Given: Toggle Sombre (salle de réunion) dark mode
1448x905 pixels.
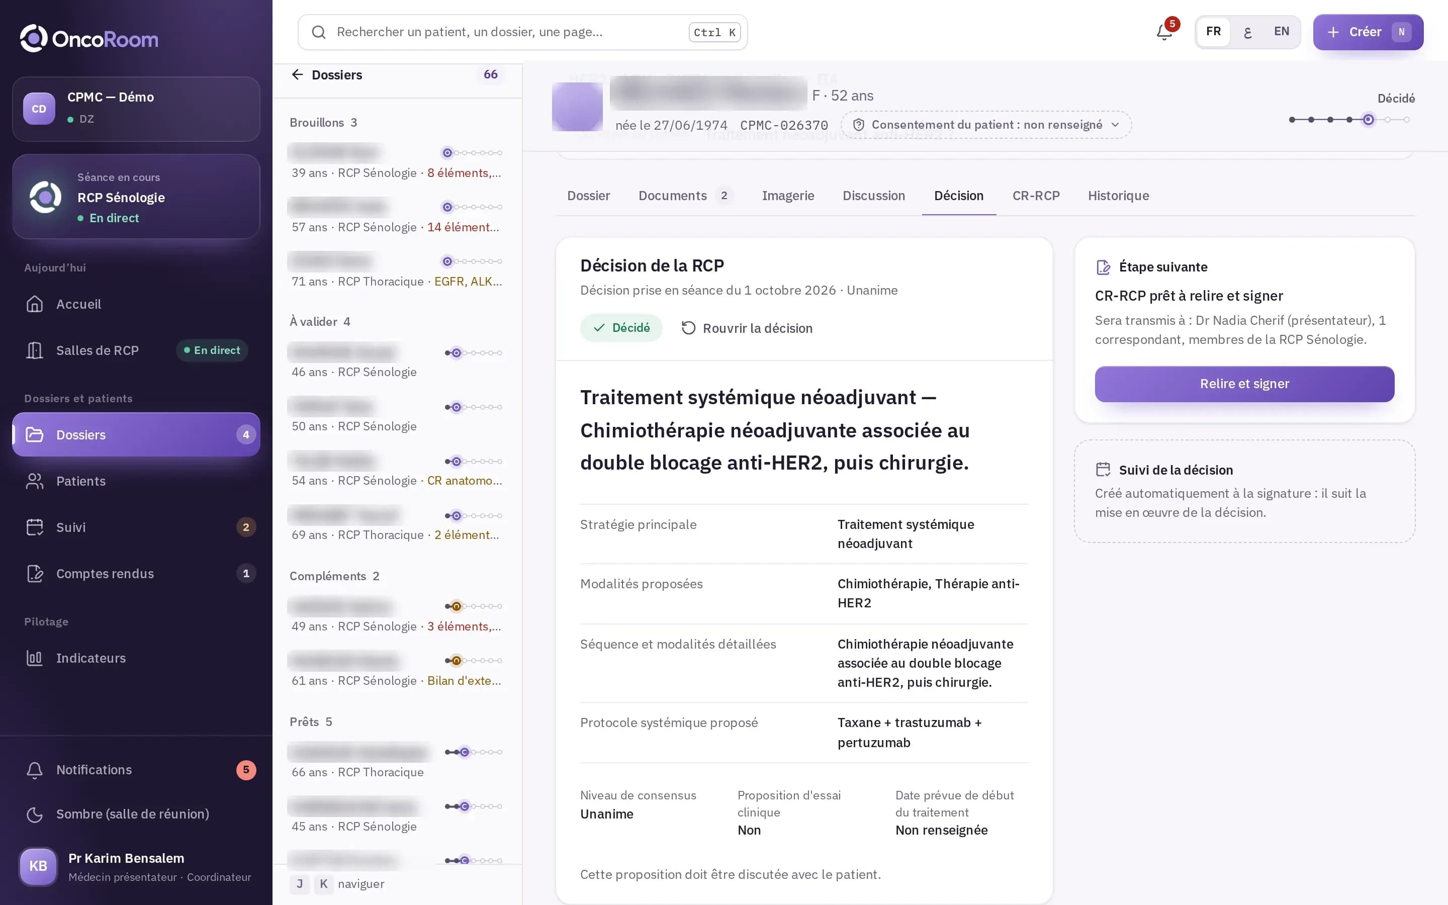Looking at the screenshot, I should 136,814.
